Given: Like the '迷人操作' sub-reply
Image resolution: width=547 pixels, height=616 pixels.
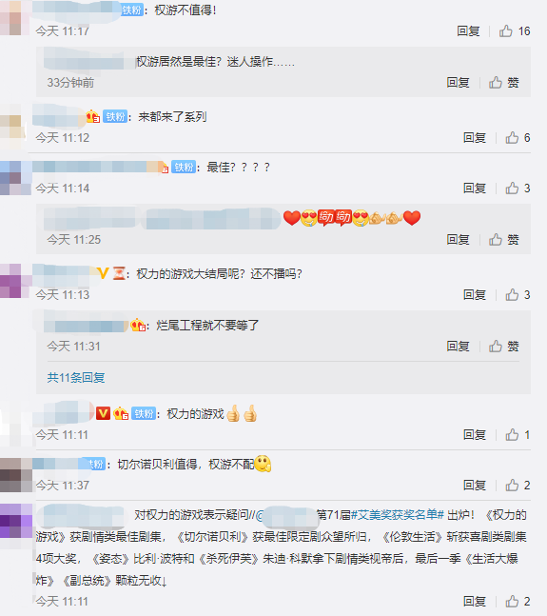Looking at the screenshot, I should [x=504, y=83].
